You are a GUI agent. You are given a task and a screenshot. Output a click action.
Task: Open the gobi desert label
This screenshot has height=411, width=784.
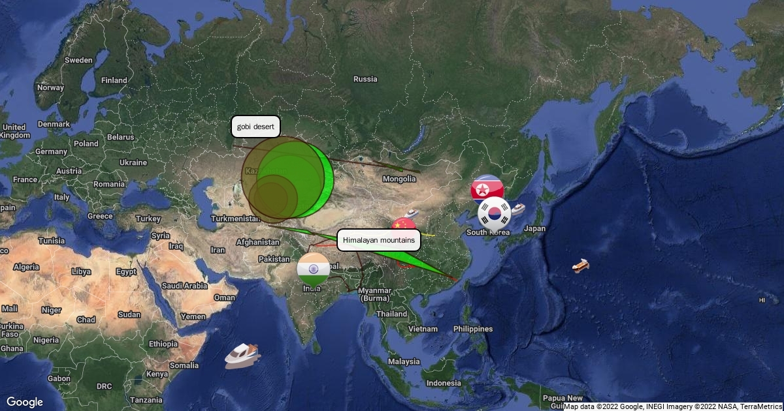pos(255,127)
